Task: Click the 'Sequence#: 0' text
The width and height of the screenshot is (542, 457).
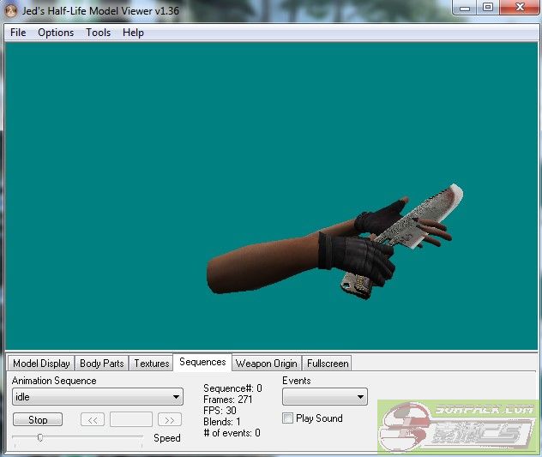Action: click(x=232, y=388)
